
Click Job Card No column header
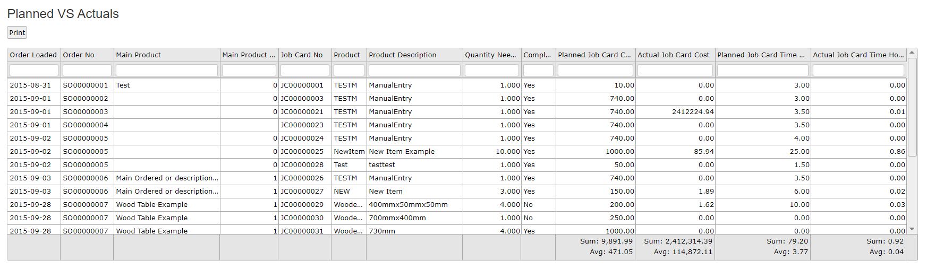(x=301, y=55)
